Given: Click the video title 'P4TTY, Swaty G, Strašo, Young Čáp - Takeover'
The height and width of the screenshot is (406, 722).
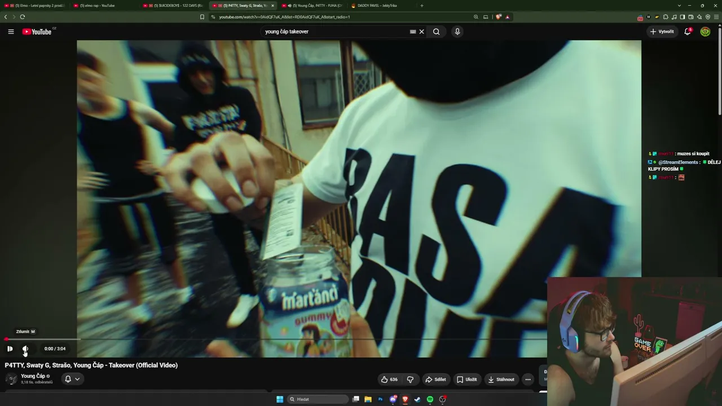Looking at the screenshot, I should 91,365.
